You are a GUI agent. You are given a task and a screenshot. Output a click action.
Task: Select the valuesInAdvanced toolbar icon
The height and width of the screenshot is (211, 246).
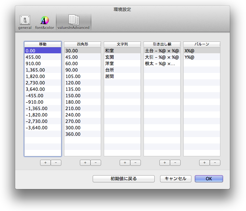[73, 23]
